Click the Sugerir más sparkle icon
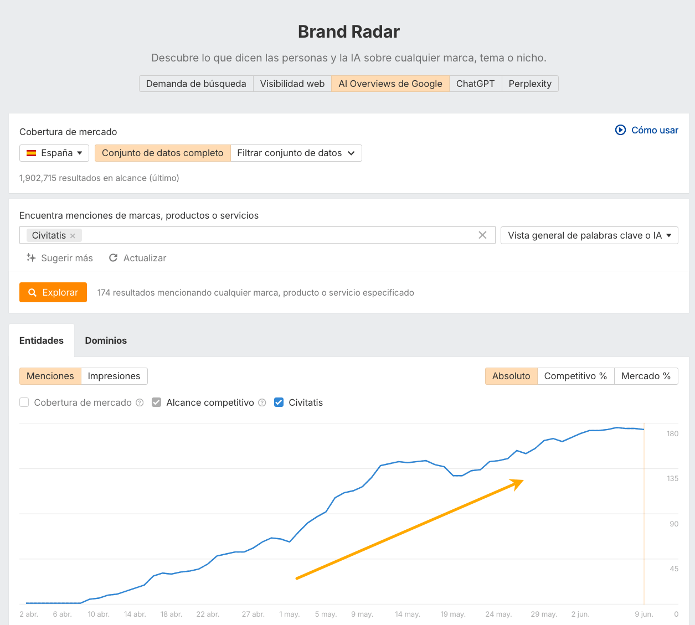This screenshot has width=695, height=625. click(x=31, y=257)
